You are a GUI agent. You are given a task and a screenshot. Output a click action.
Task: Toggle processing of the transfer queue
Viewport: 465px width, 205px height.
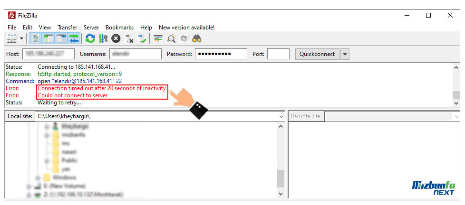[x=103, y=38]
